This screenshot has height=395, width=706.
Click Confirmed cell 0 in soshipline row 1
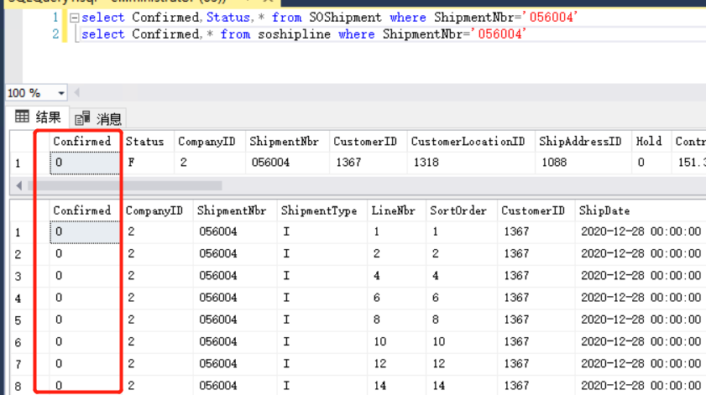click(85, 231)
